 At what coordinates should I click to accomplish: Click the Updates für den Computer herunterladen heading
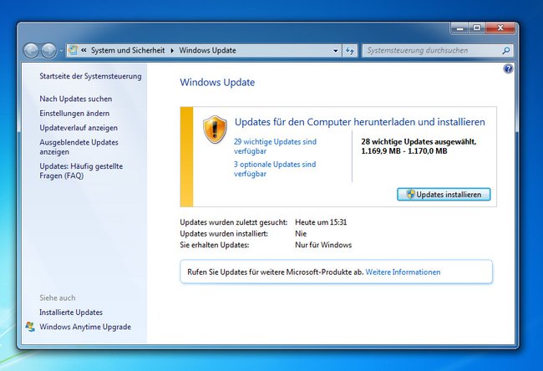360,122
